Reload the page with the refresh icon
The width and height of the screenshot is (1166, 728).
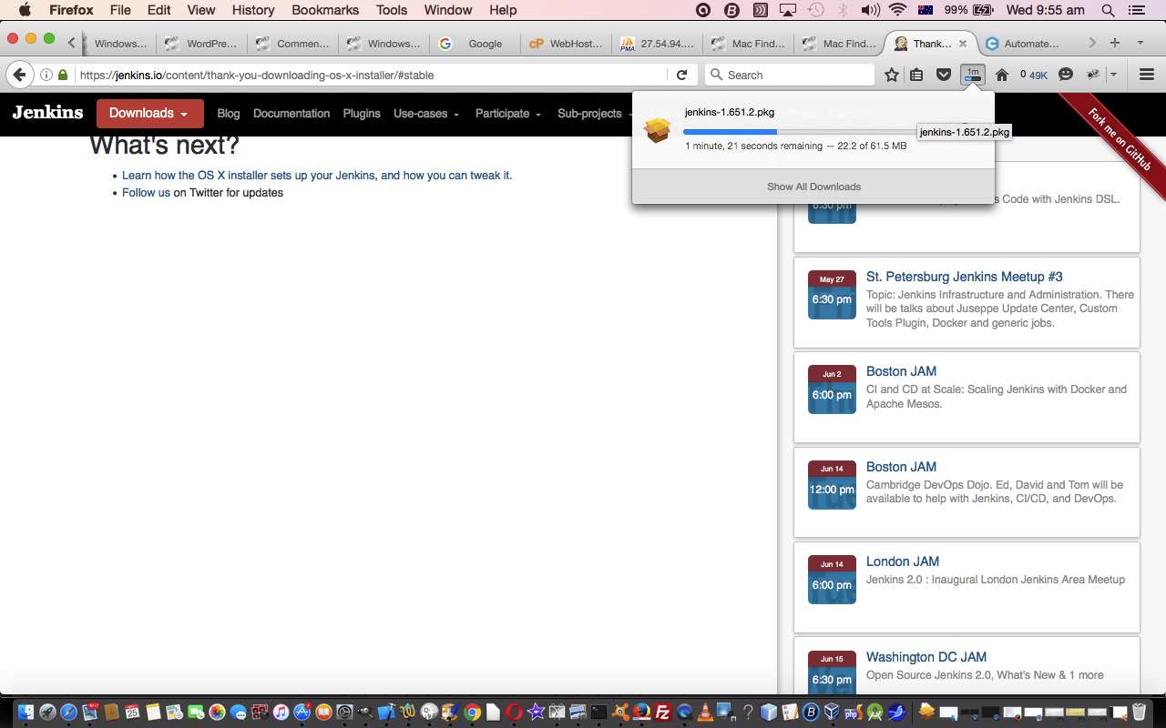tap(681, 75)
